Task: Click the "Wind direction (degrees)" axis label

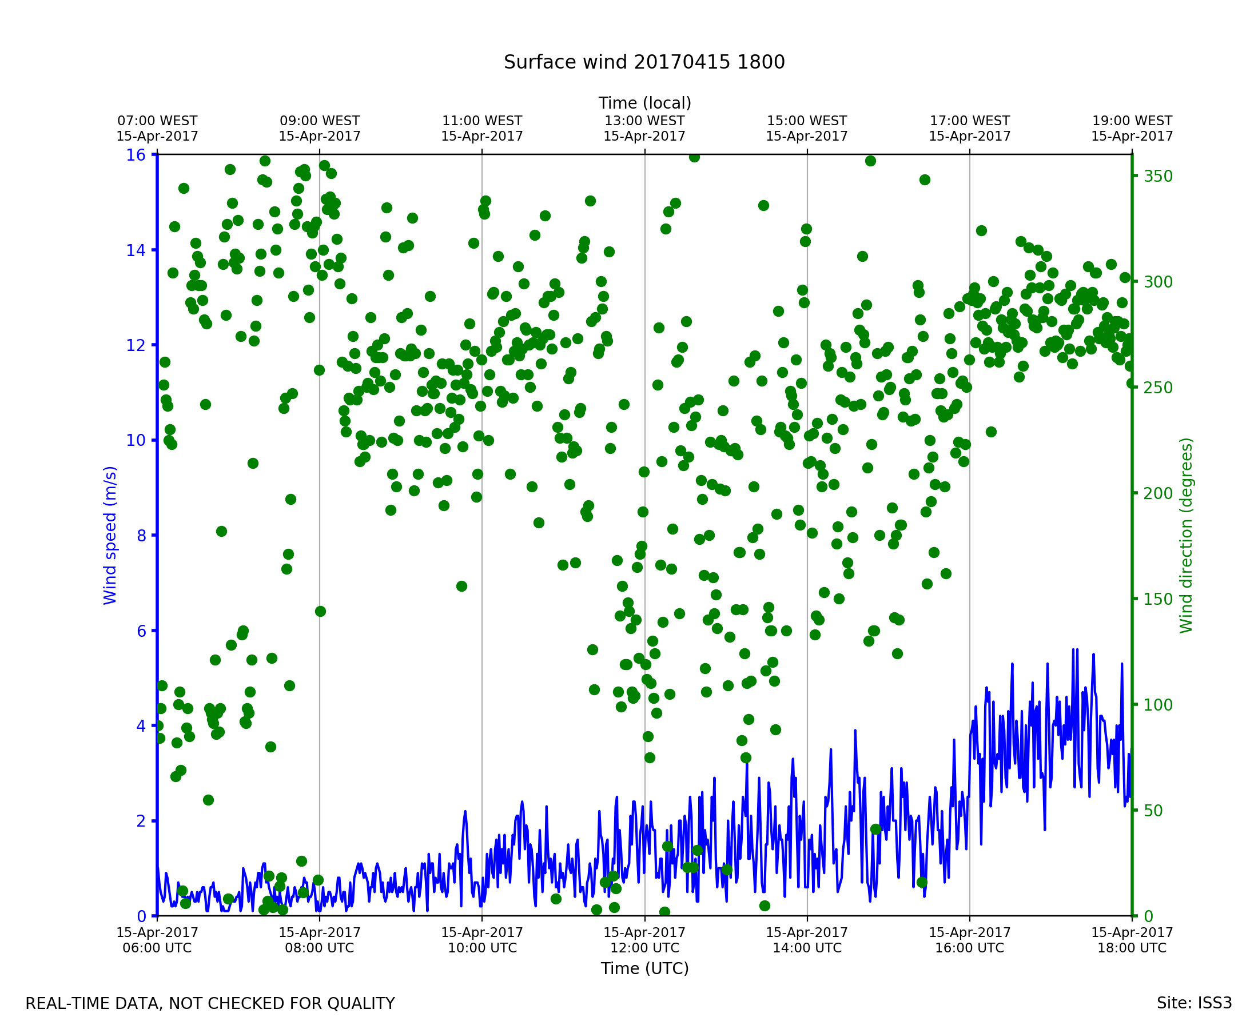Action: pos(1186,535)
